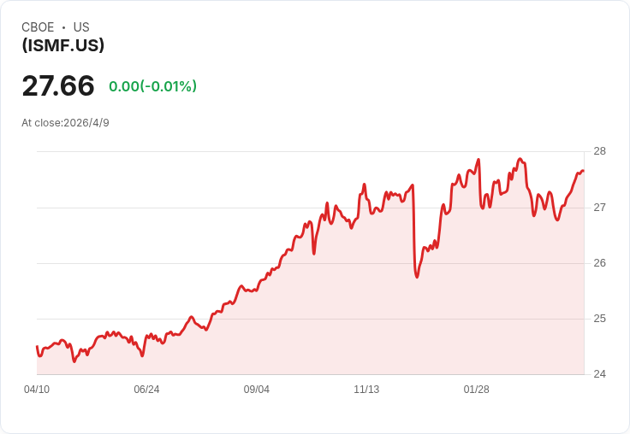Select the 09/04 date on x-axis
Screen dimensions: 630x434
(x=257, y=390)
